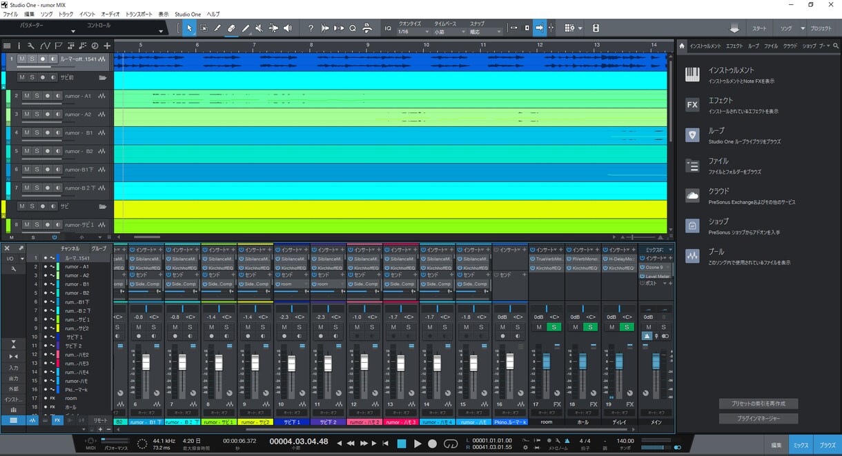Adjust the メイン output fader

(656, 361)
